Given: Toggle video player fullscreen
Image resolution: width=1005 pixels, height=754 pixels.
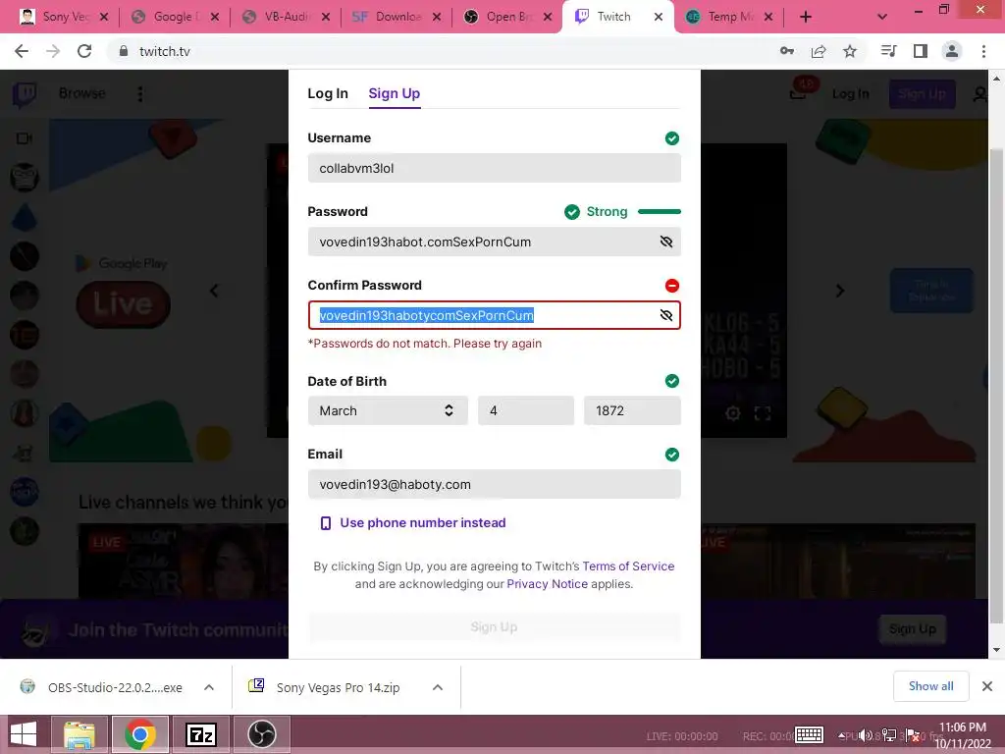Looking at the screenshot, I should pyautogui.click(x=762, y=413).
